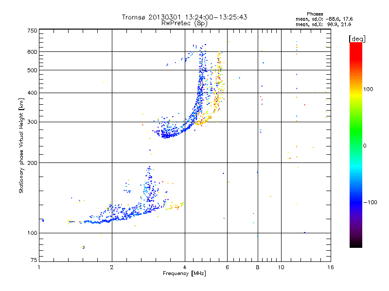Click the y-axis tick label "200"

(x=32, y=163)
